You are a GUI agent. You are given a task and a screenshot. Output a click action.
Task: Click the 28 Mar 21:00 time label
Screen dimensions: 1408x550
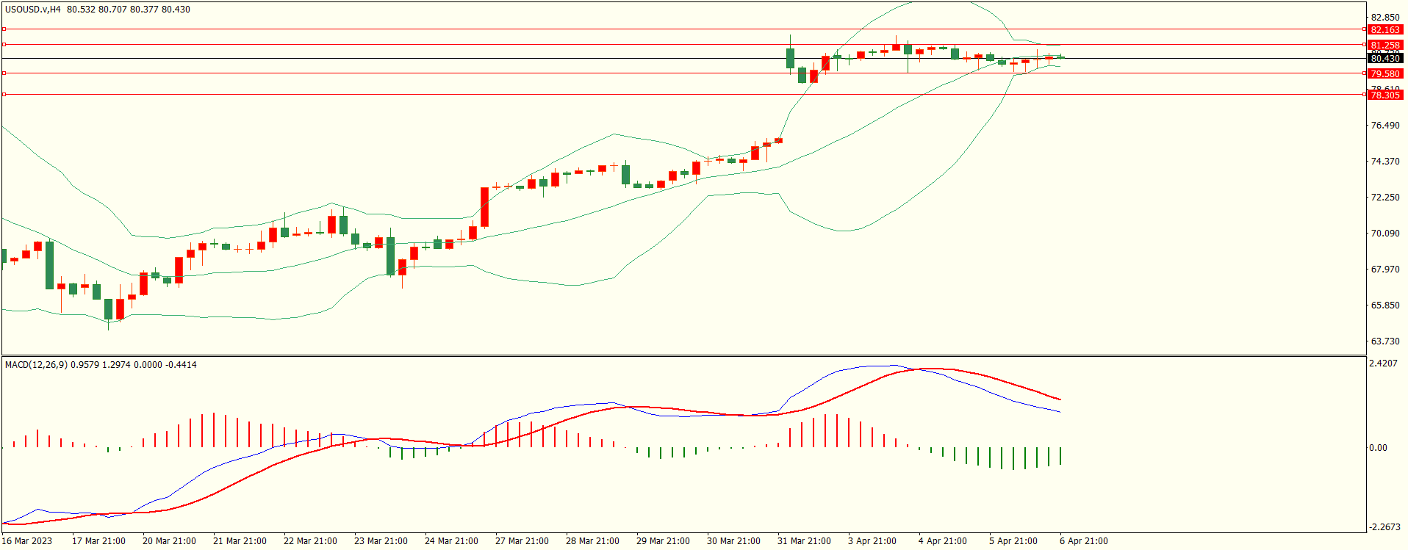pos(592,541)
